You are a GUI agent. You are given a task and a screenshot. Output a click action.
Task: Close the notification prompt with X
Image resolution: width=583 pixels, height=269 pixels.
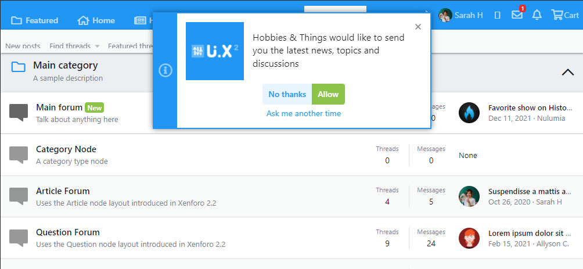point(418,27)
